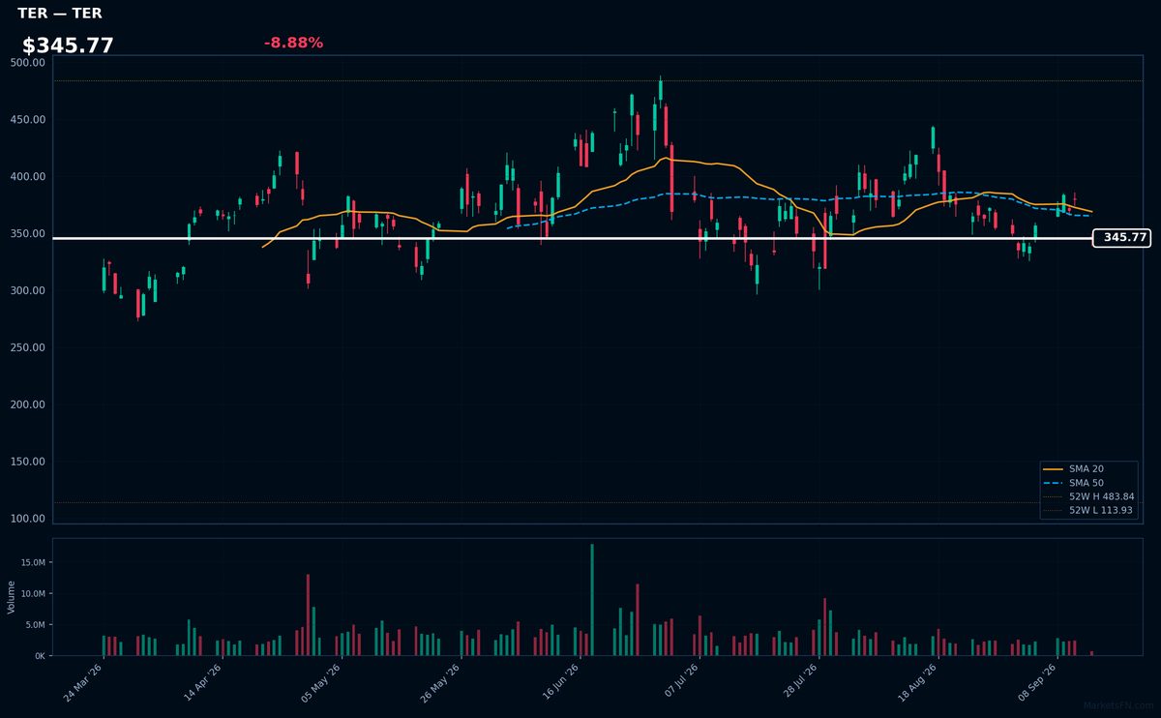The height and width of the screenshot is (718, 1161).
Task: Click the 18 Aug '26 date label
Action: tap(917, 683)
